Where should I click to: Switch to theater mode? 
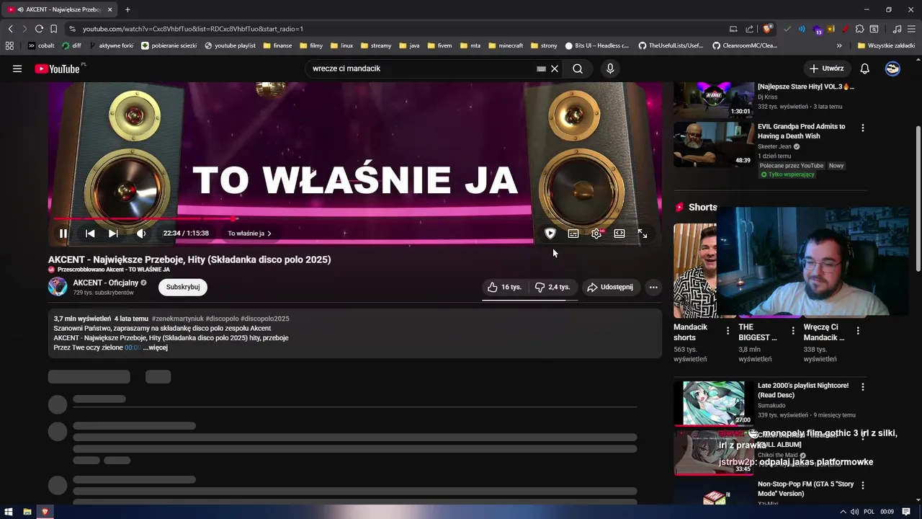click(619, 234)
